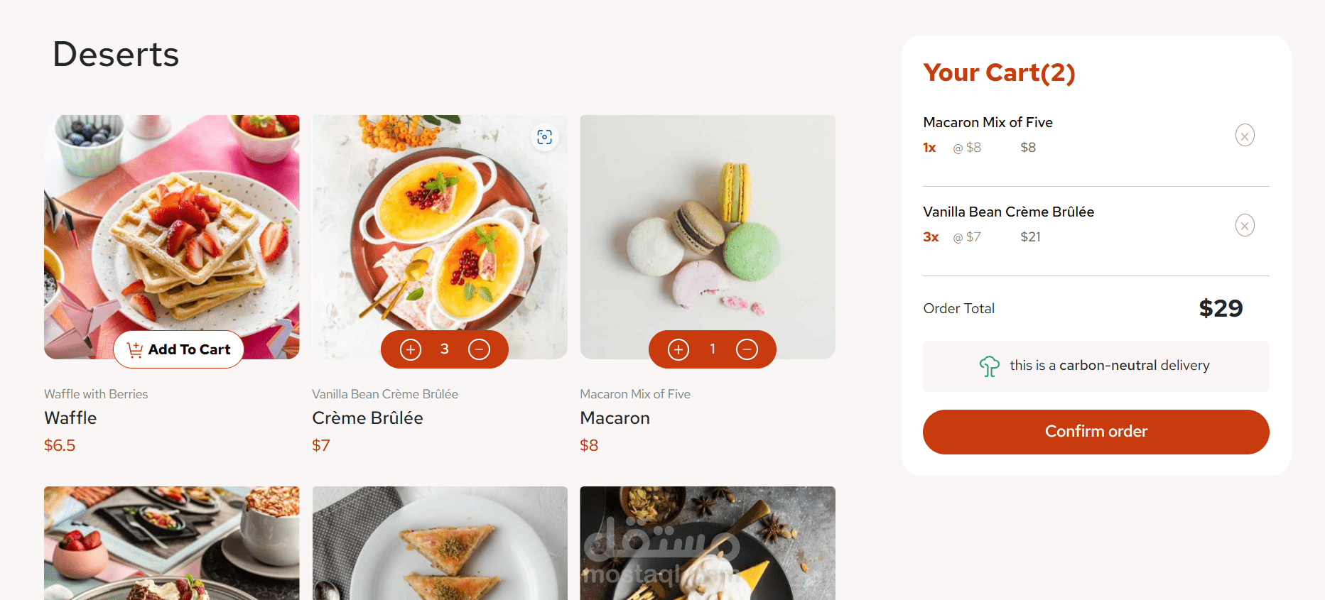1325x600 pixels.
Task: Click the cart icon in Add To Cart
Action: (135, 349)
